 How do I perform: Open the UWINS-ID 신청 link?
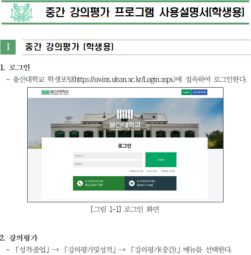(x=136, y=171)
